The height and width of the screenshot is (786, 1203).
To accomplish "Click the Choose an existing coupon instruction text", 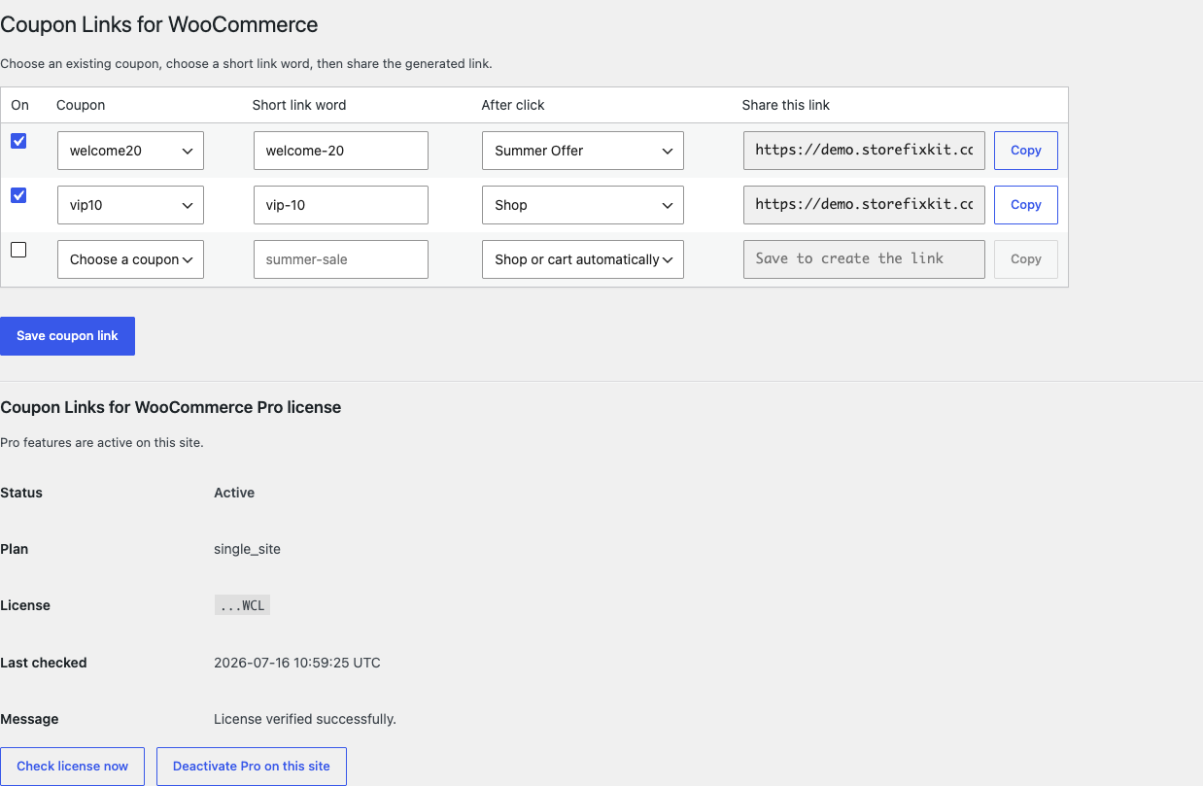I will [246, 64].
